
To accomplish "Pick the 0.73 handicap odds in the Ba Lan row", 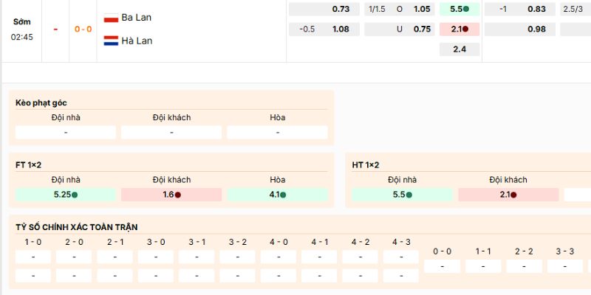I will pos(341,9).
